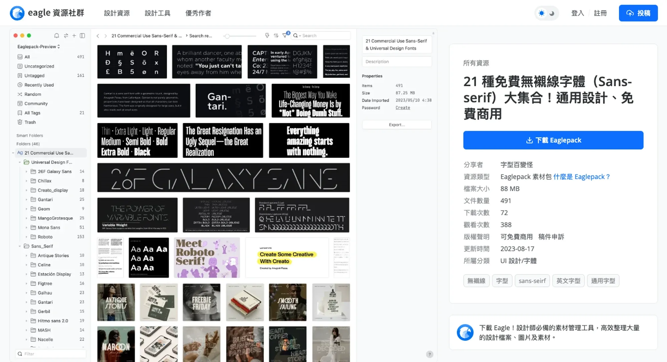Open the 26F GALAXY SANS banner thumbnail
Viewport: 667px width, 362px height.
[x=223, y=178]
